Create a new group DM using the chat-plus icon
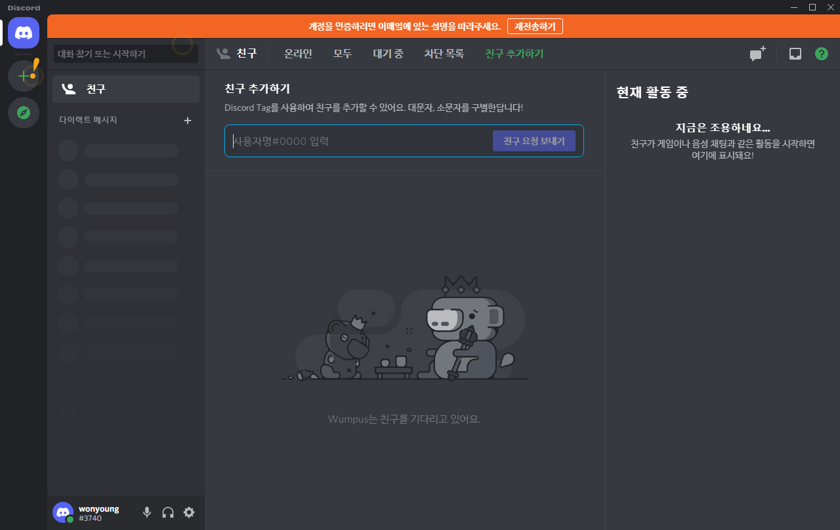This screenshot has width=840, height=530. tap(758, 54)
